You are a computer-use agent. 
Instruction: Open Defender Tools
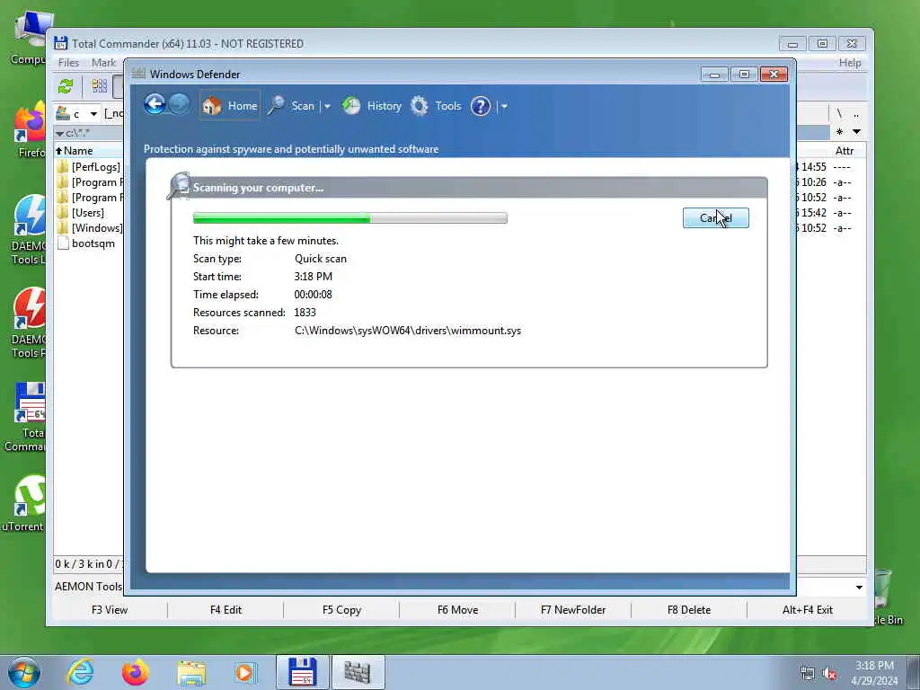coord(436,106)
